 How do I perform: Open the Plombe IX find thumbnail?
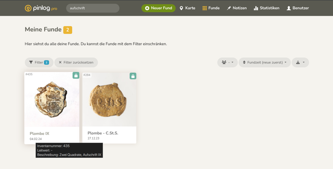[x=52, y=100]
